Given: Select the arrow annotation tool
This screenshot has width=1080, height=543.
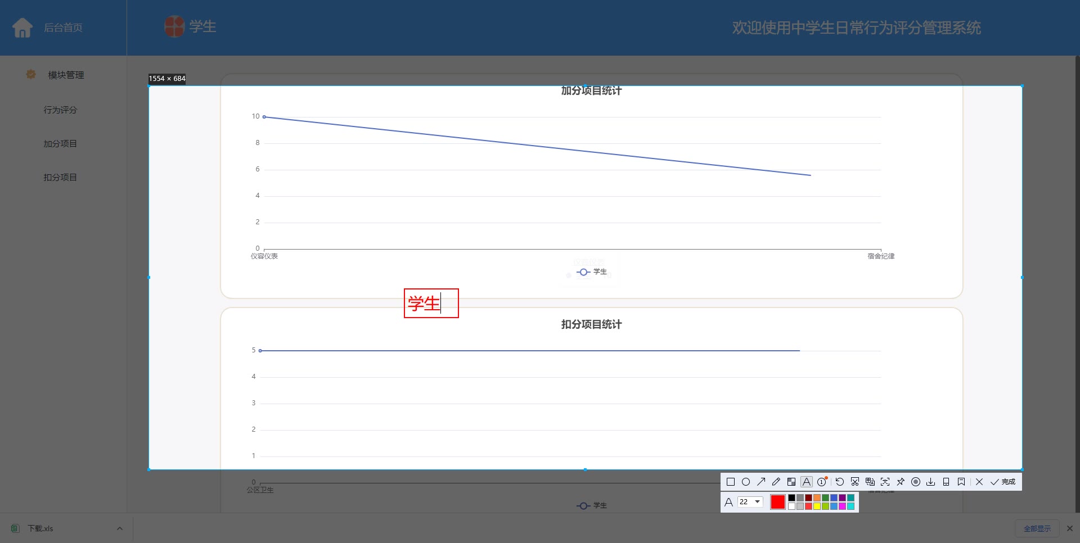Looking at the screenshot, I should tap(761, 482).
